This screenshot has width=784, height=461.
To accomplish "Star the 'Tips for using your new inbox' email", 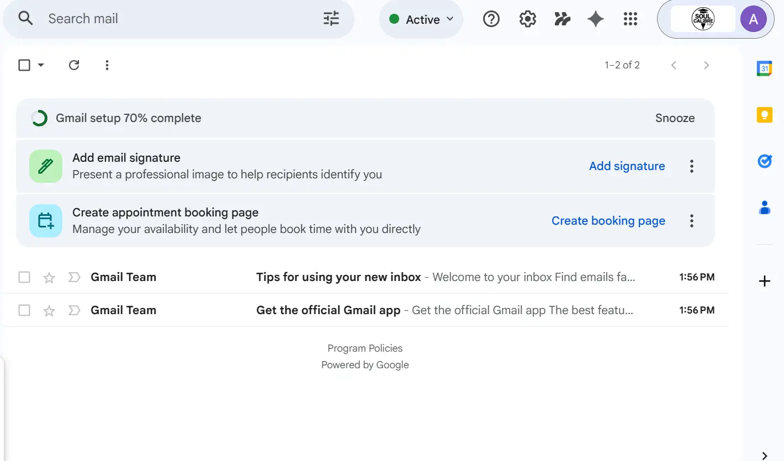I will pyautogui.click(x=49, y=278).
